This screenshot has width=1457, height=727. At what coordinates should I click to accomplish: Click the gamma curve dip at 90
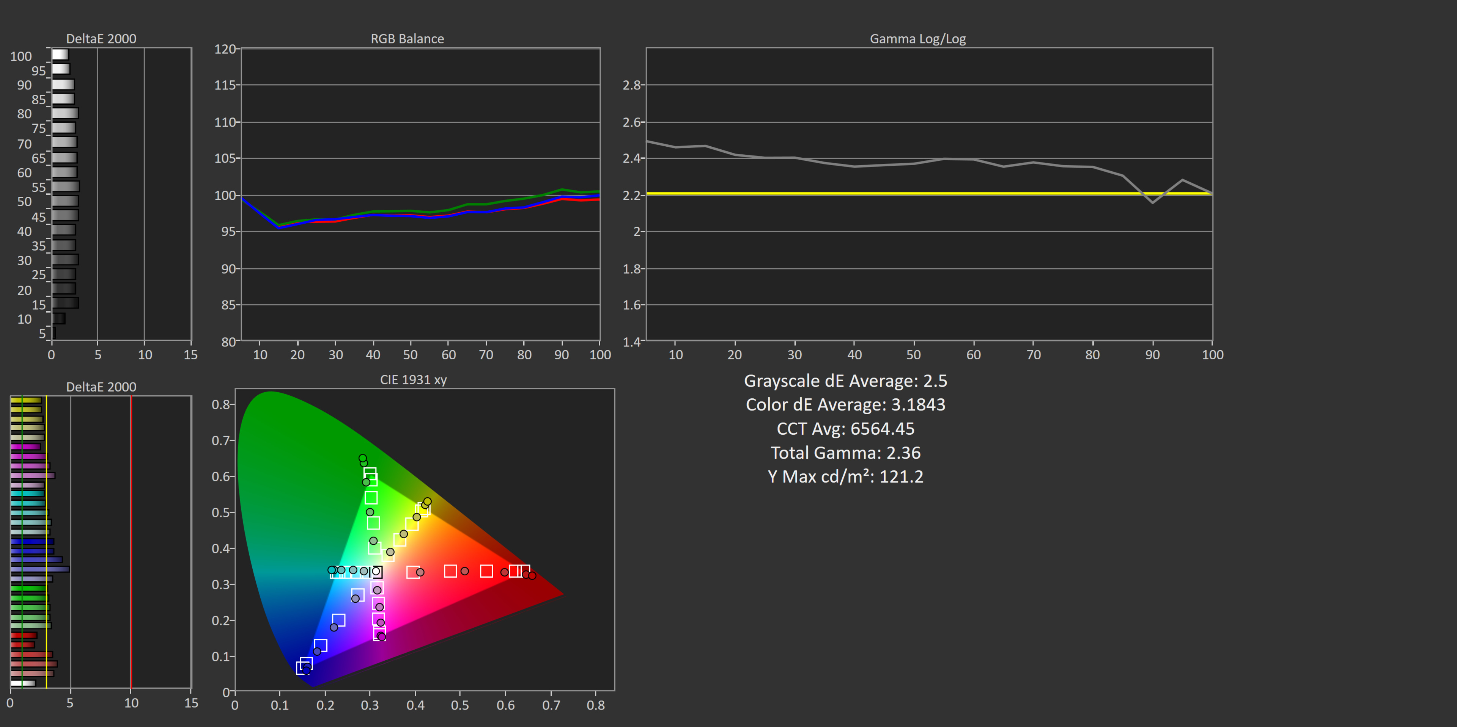[1152, 202]
